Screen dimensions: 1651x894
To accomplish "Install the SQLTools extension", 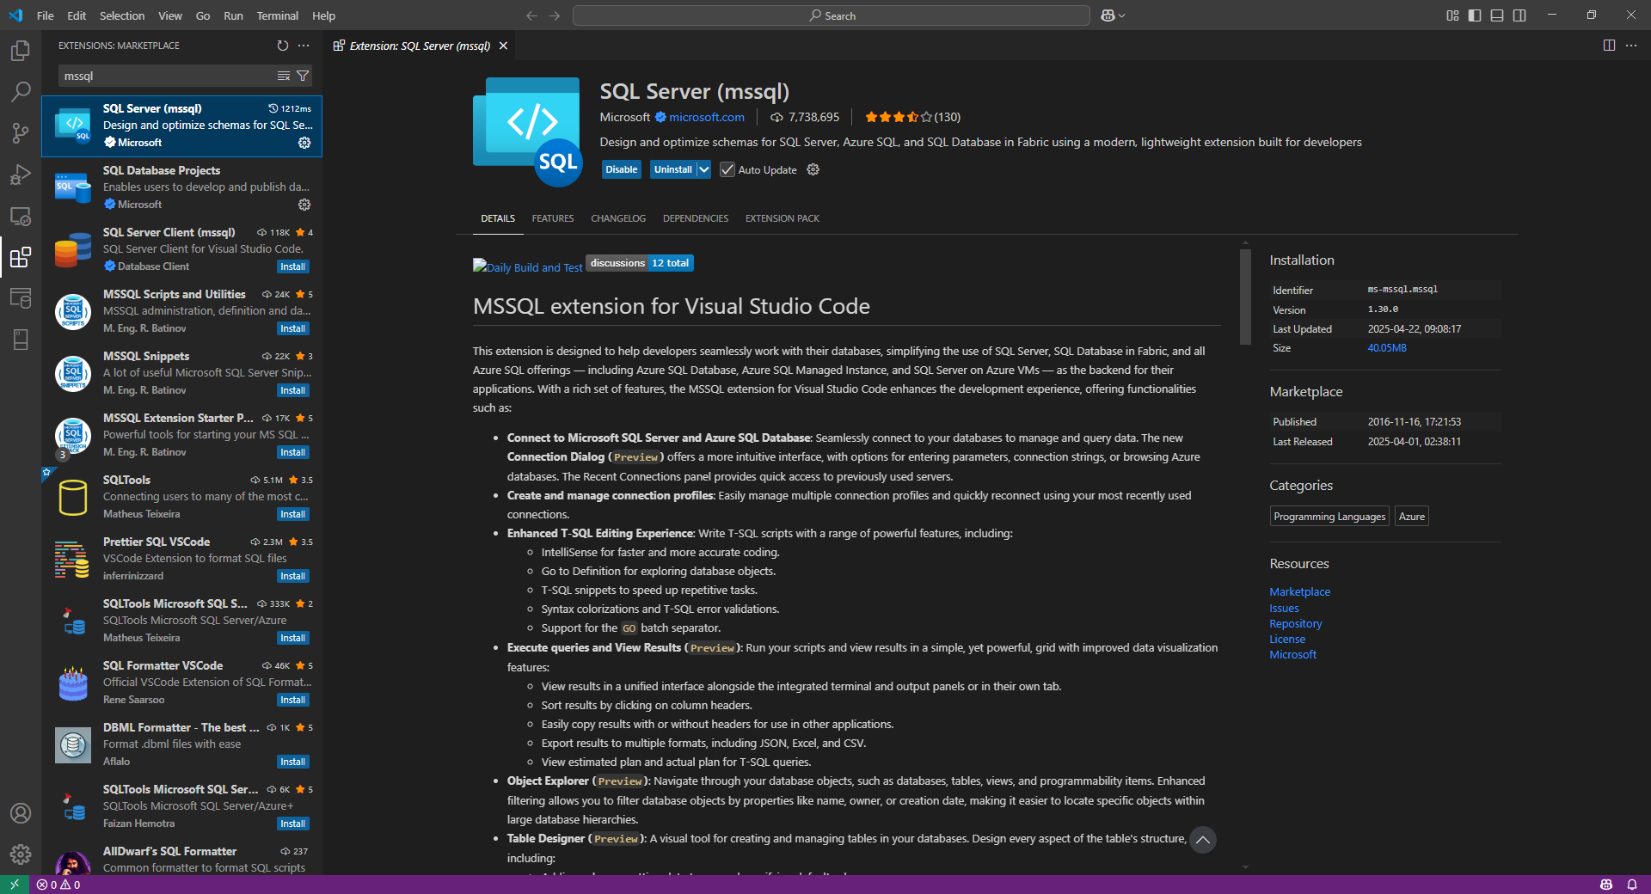I will pos(293,514).
